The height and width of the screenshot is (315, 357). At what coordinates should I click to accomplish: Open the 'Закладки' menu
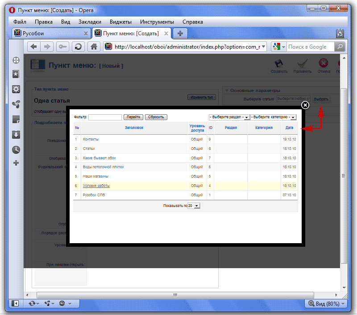tap(90, 21)
